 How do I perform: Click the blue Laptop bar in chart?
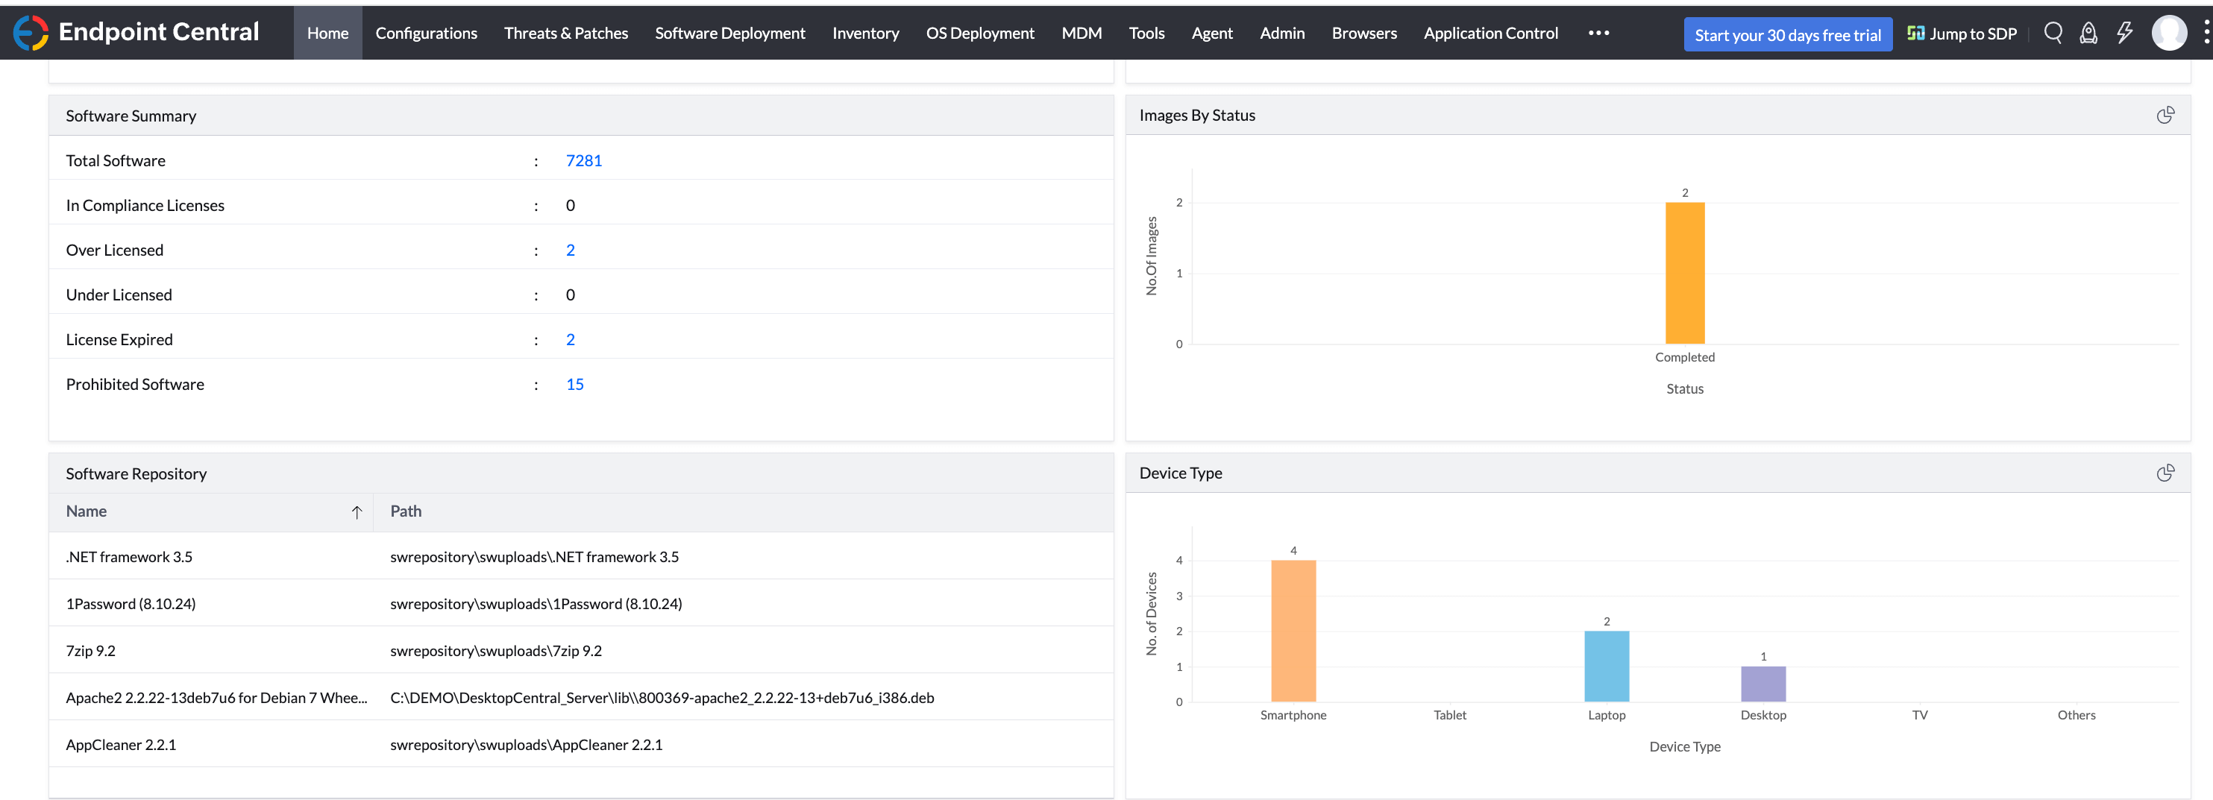(x=1606, y=666)
